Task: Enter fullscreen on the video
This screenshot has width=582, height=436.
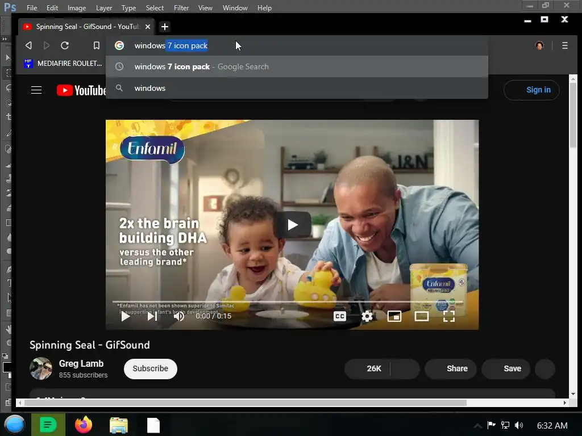Action: point(449,316)
